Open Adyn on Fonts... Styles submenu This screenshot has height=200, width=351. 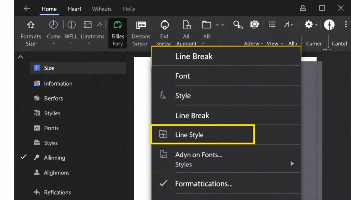coord(226,159)
